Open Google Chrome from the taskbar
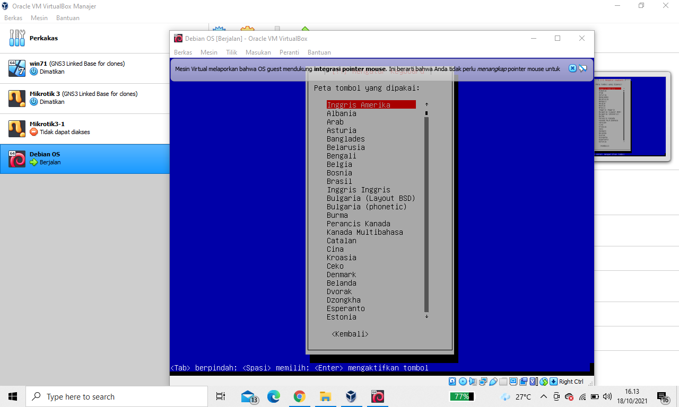679x407 pixels. click(x=300, y=396)
